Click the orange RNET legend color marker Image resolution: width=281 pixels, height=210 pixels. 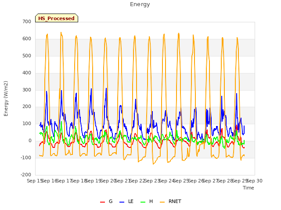click(162, 202)
